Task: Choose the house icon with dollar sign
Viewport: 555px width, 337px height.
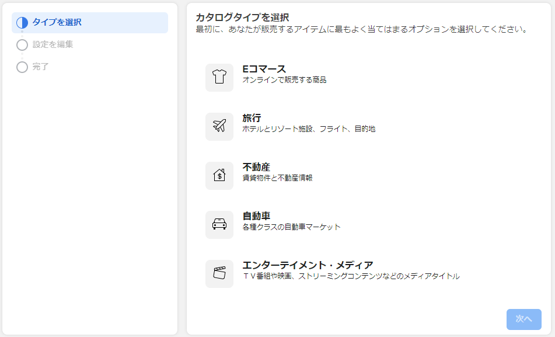Action: point(219,176)
